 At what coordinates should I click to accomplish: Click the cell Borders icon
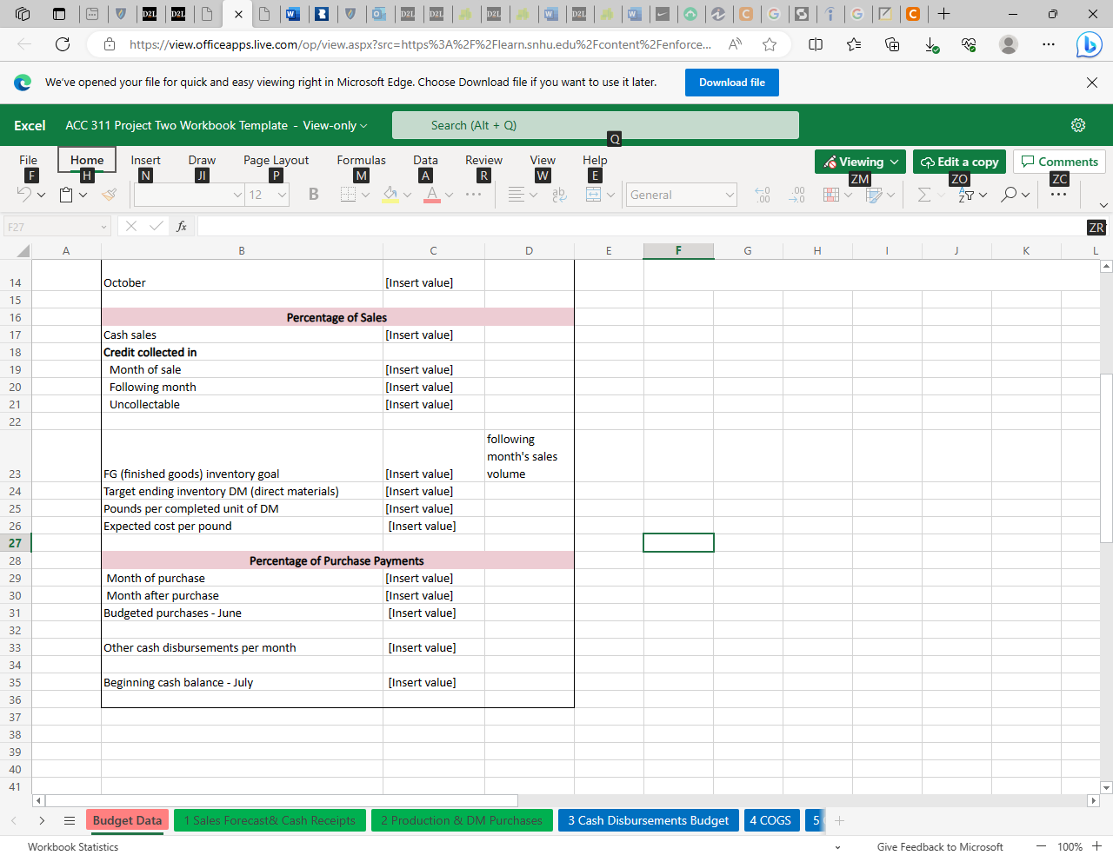[x=348, y=195]
